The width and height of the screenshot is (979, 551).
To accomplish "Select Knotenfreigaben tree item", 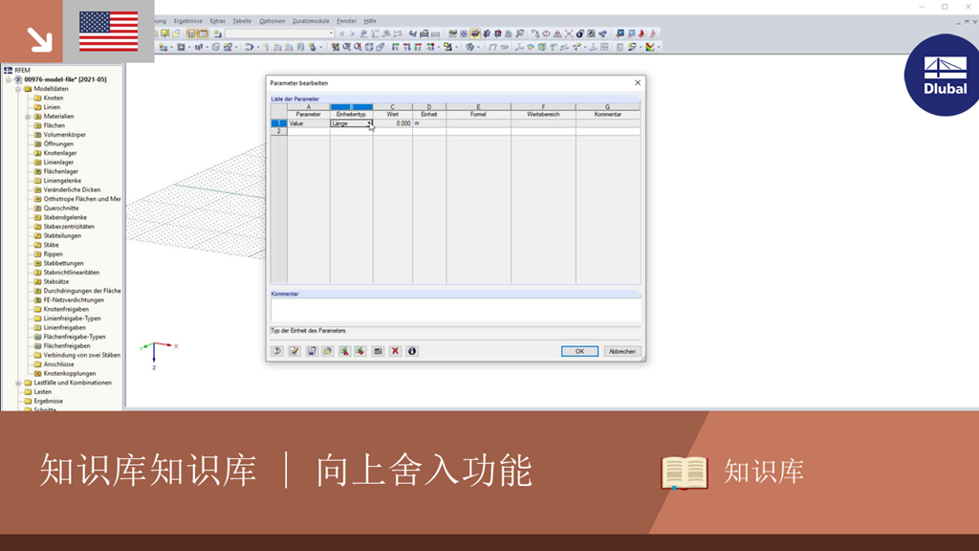I will click(66, 309).
